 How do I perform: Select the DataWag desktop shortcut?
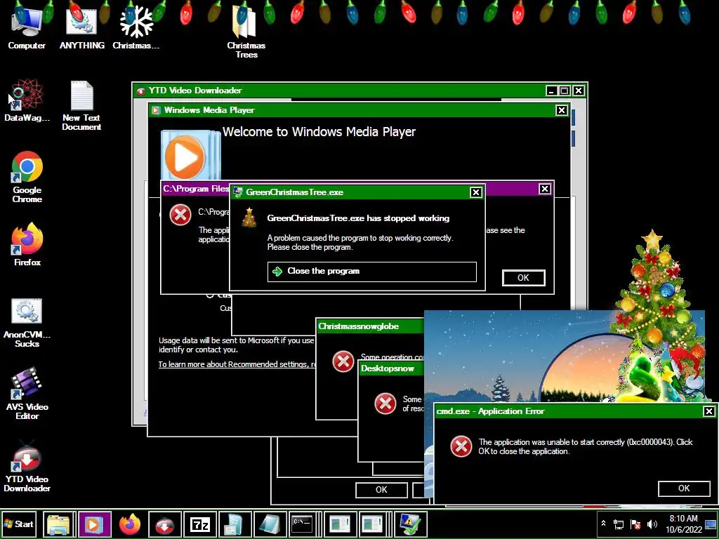(x=27, y=101)
